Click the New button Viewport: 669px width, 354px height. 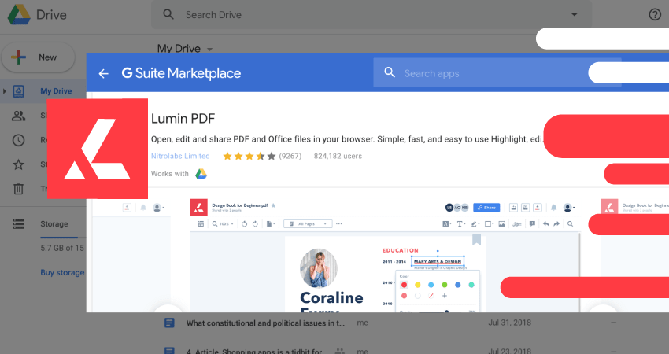coord(38,57)
